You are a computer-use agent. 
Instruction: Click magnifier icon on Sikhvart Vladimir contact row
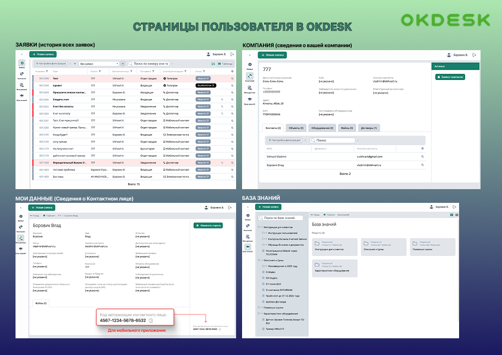point(423,156)
